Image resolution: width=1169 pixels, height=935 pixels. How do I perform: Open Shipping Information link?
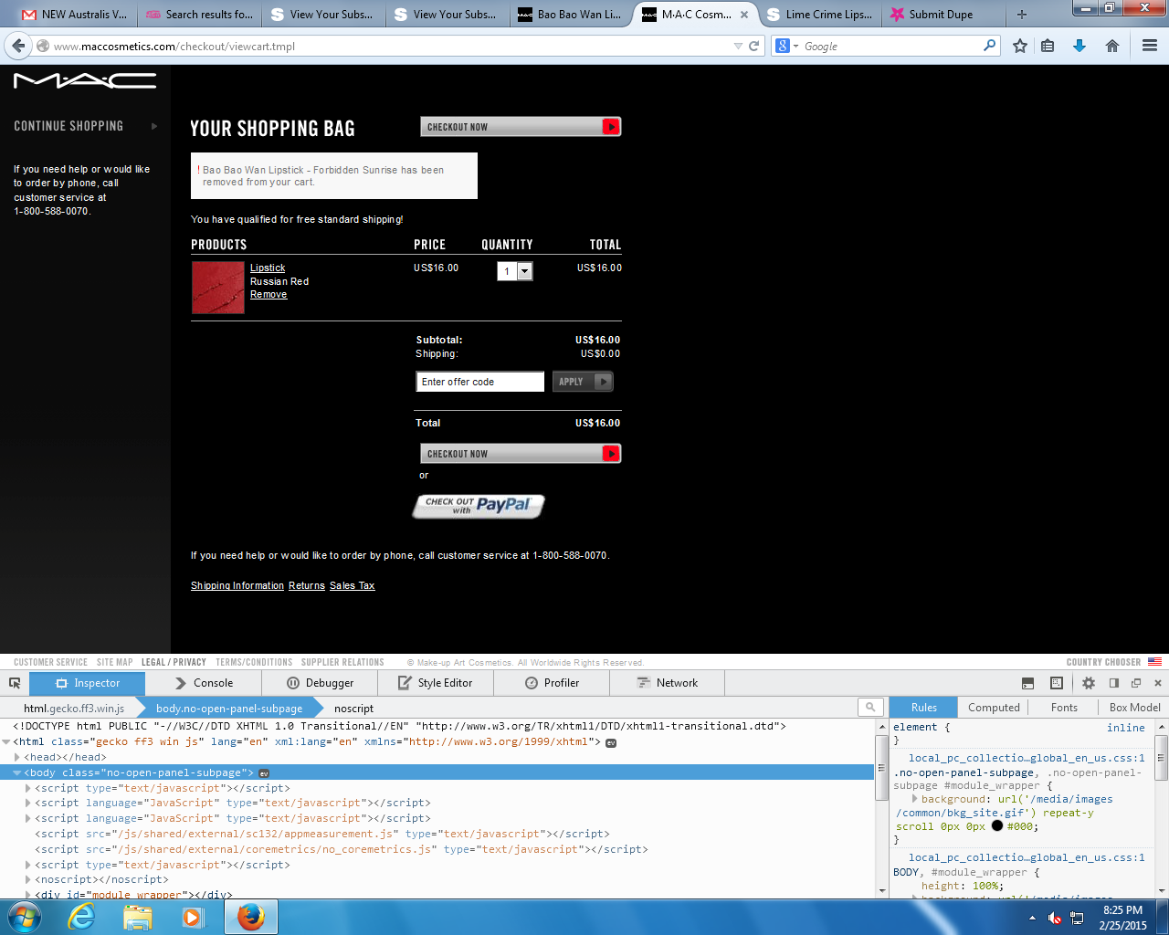coord(237,586)
